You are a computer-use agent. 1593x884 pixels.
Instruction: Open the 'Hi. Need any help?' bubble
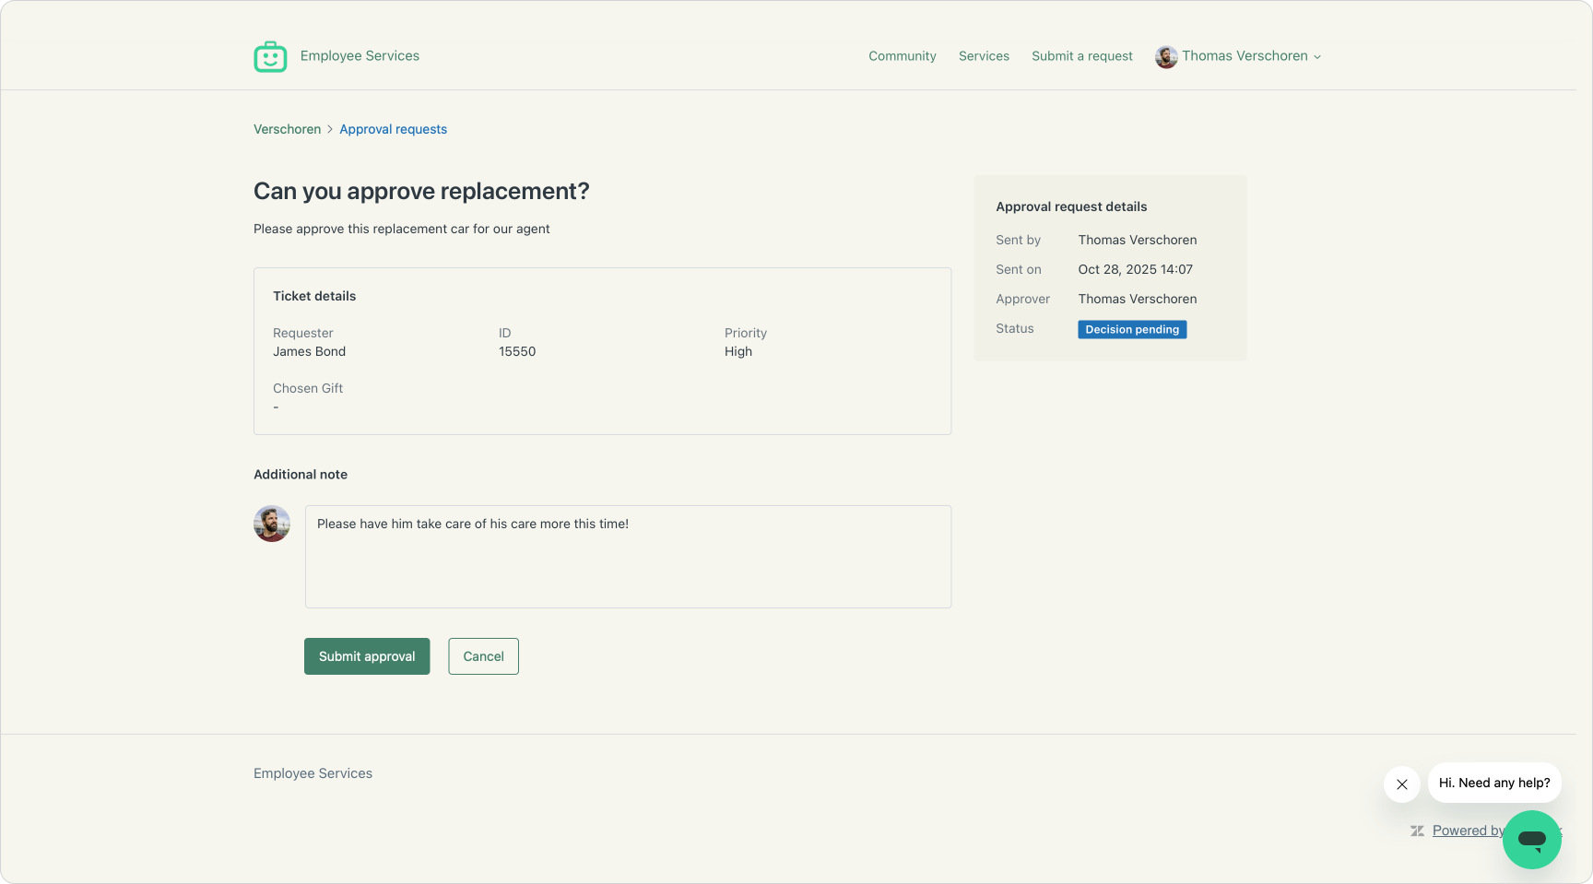click(1493, 783)
